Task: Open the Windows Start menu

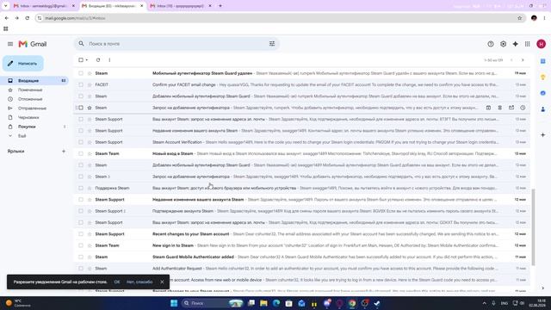Action: pos(174,303)
